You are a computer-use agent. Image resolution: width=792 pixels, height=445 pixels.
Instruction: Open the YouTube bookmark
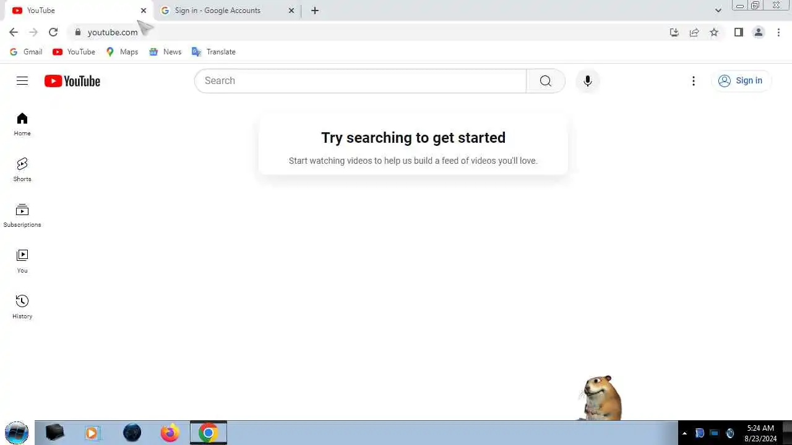[74, 52]
